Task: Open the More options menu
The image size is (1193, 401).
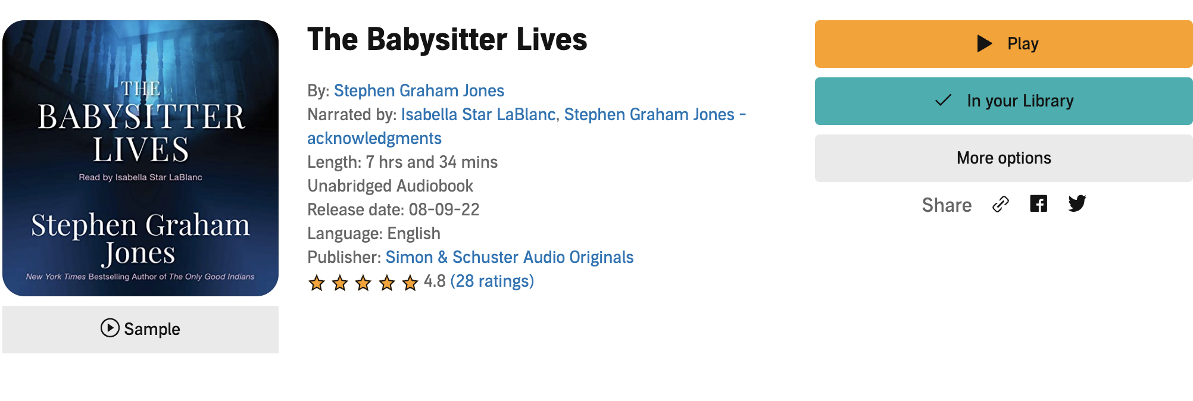Action: click(x=1003, y=158)
